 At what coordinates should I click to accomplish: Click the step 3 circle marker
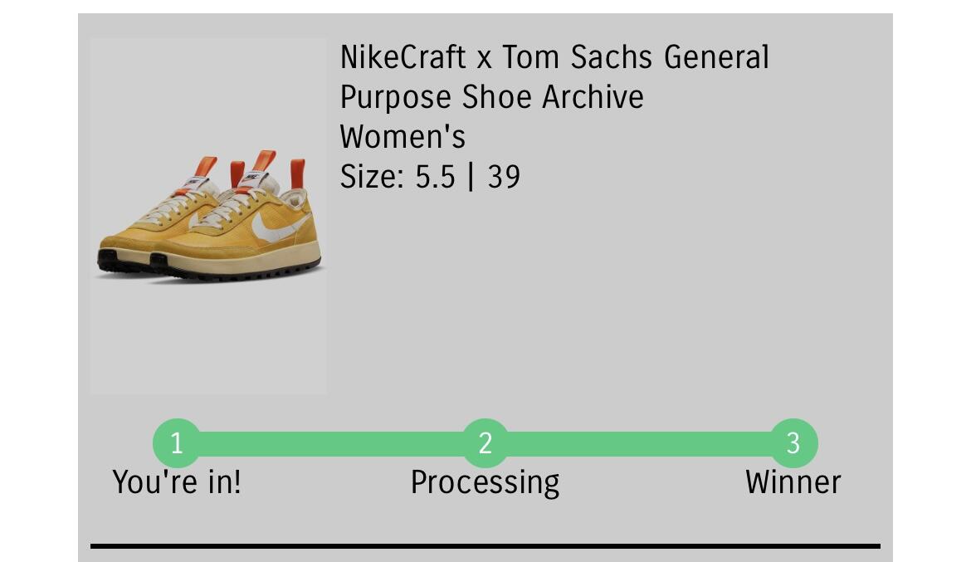(x=793, y=443)
